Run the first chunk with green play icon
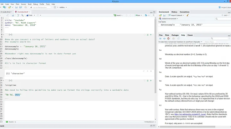The width and height of the screenshot is (231, 129). pyautogui.click(x=151, y=35)
